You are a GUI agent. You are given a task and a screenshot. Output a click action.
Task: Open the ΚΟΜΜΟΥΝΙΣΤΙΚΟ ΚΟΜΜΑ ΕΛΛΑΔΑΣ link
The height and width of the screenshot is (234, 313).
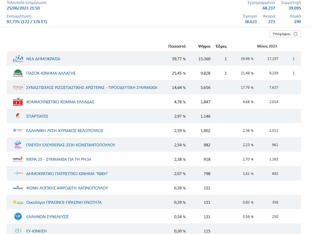click(60, 102)
